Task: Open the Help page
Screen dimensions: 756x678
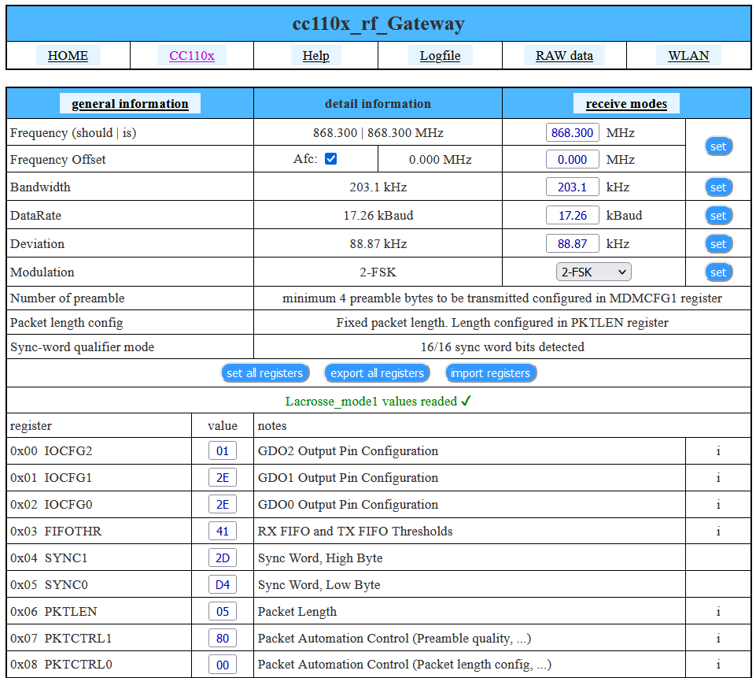Action: [315, 55]
